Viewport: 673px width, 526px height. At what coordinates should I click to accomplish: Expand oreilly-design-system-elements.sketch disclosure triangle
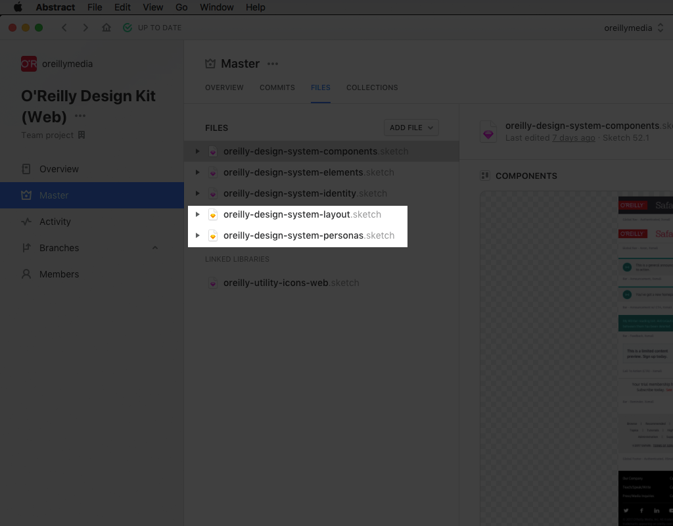pos(197,172)
